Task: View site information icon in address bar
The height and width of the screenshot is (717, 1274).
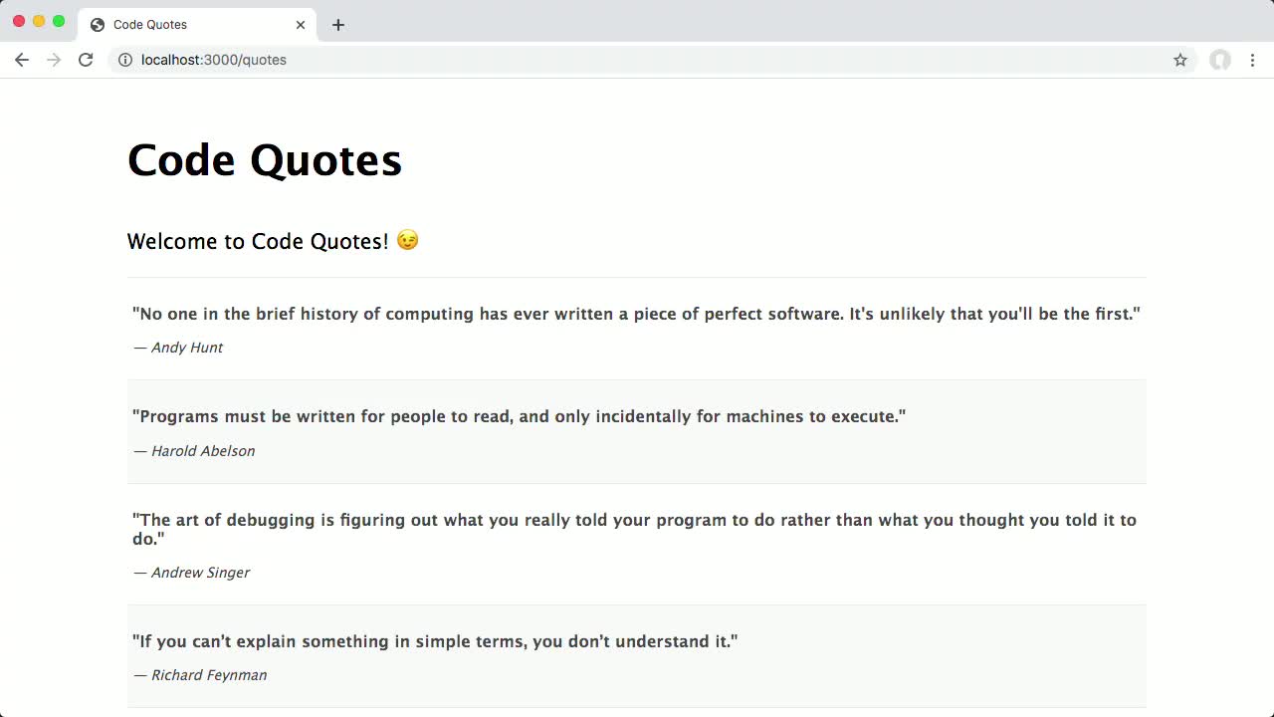Action: pyautogui.click(x=125, y=60)
